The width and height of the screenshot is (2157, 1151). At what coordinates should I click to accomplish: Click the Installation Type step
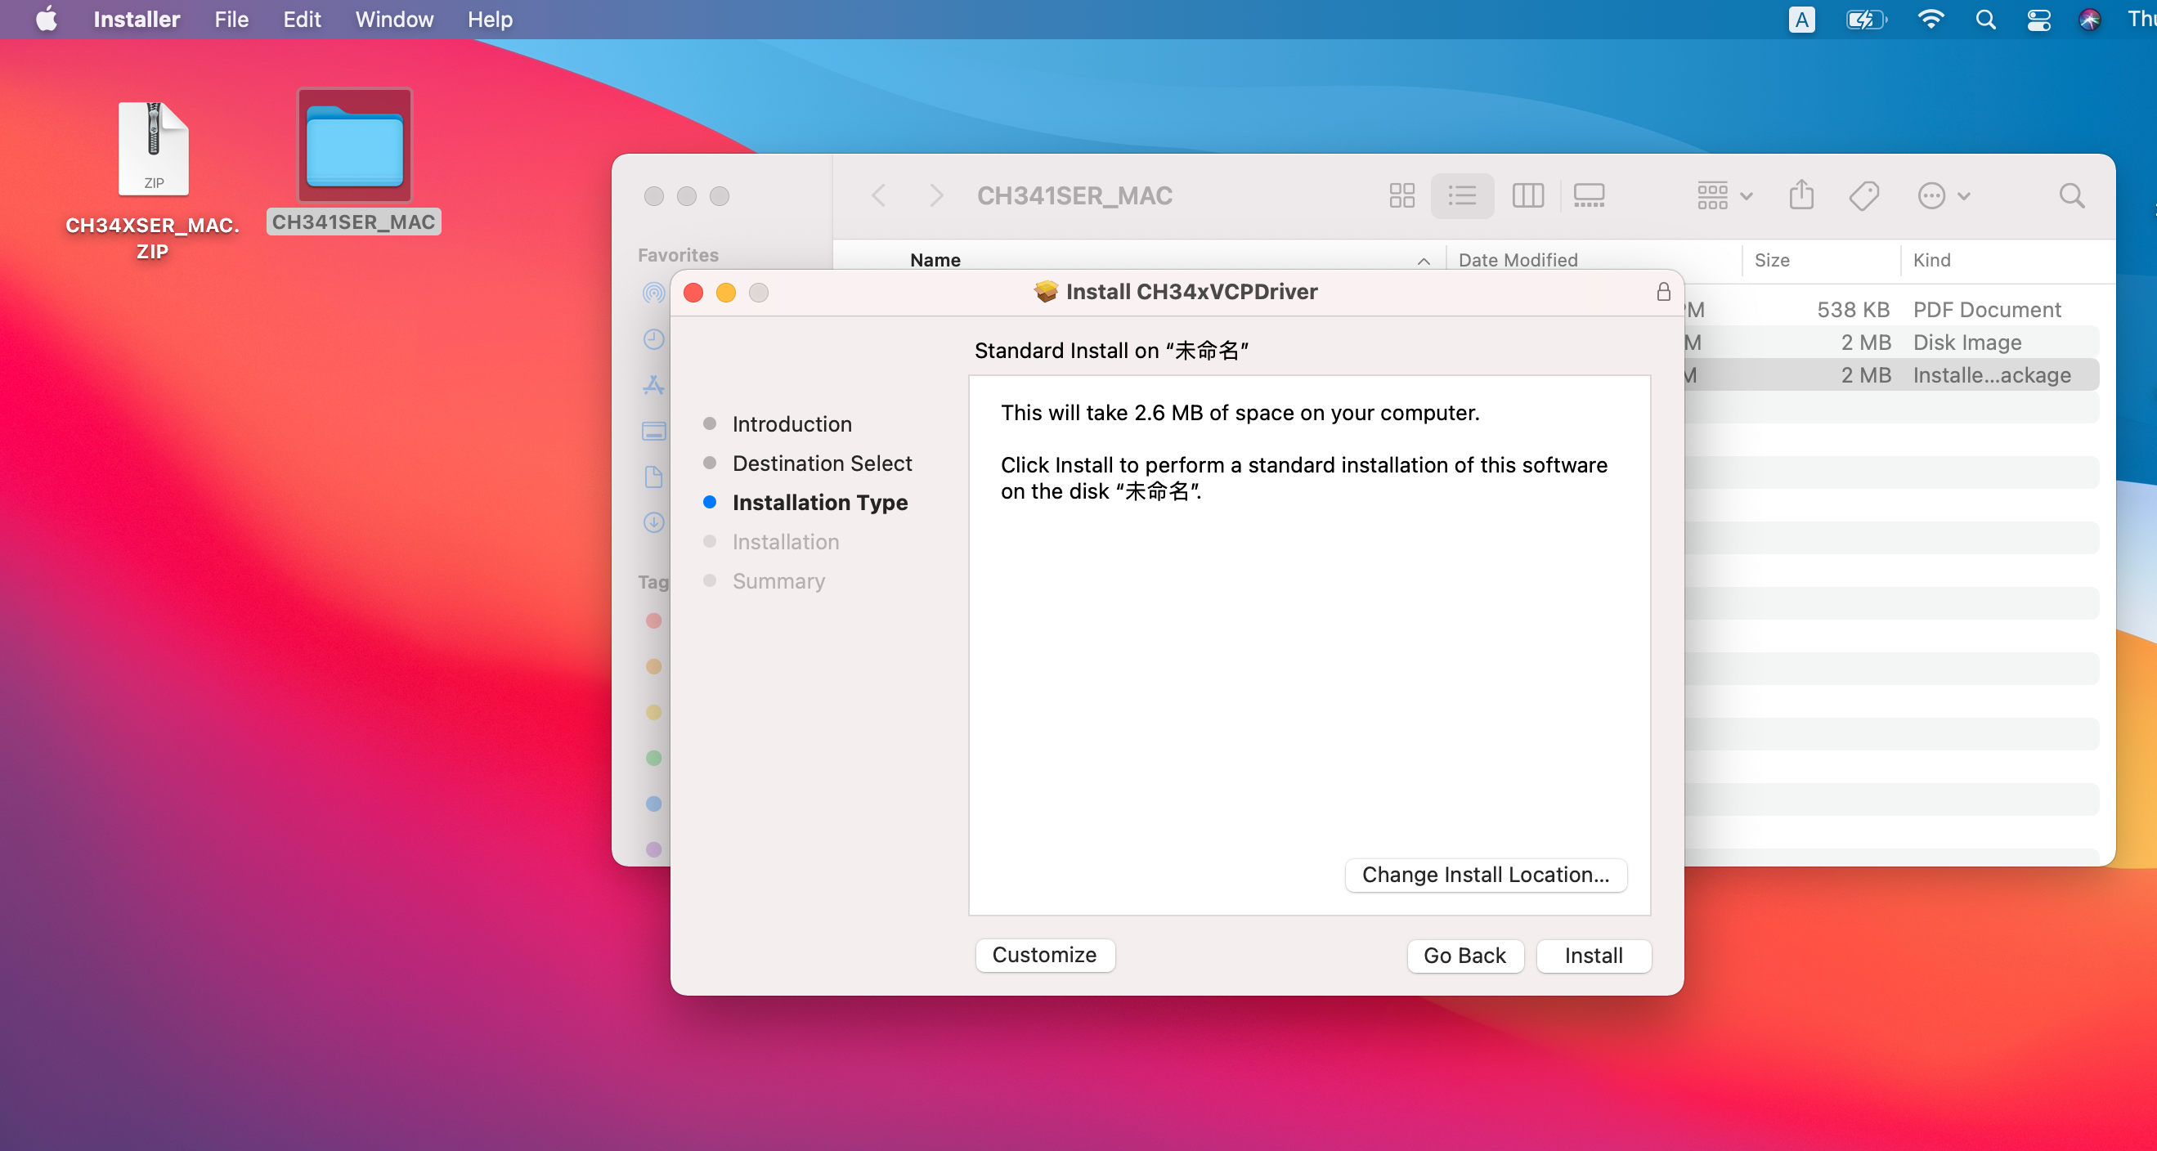coord(819,502)
